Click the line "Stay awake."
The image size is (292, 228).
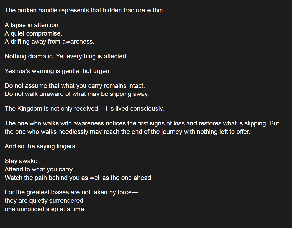tap(22, 161)
